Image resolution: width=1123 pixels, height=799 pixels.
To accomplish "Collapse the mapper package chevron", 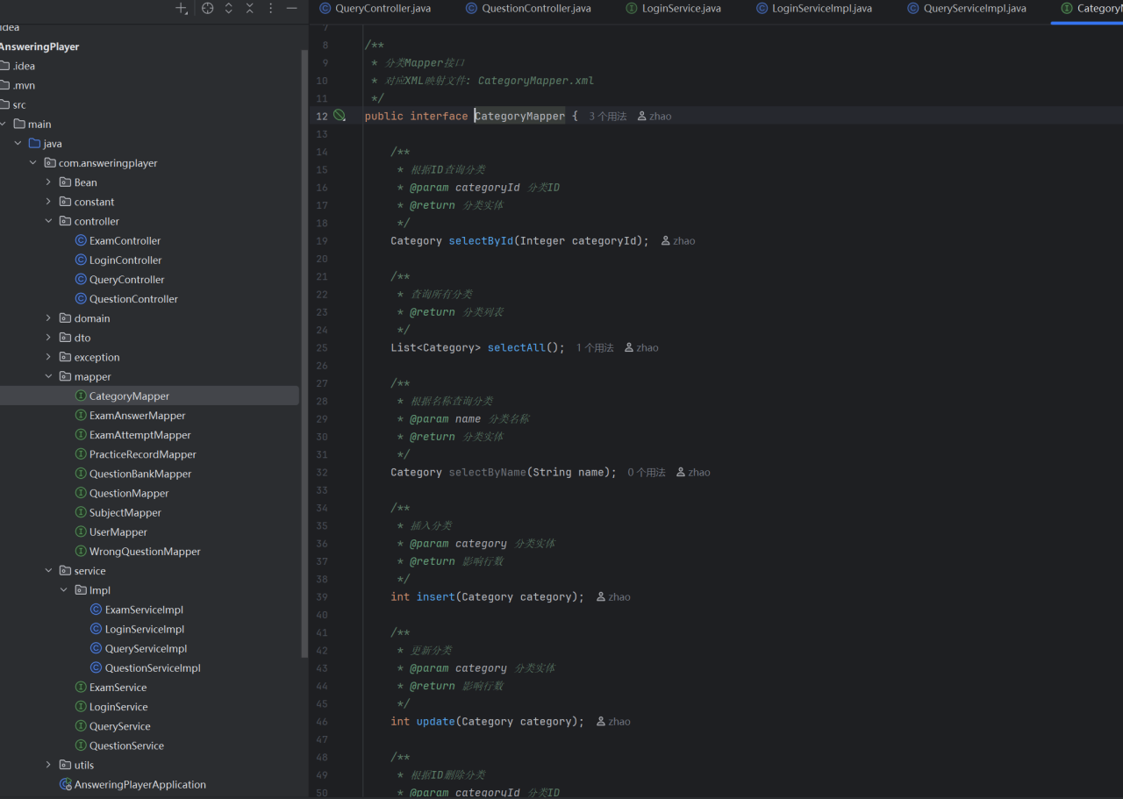I will point(48,376).
